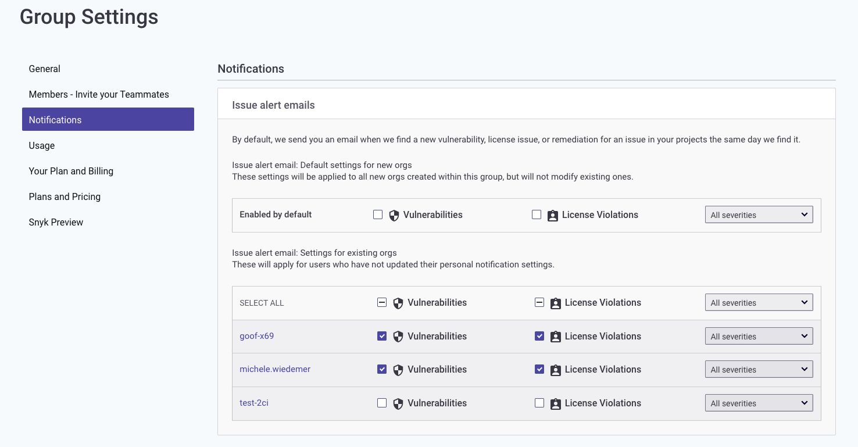Enable Vulnerabilities checkbox for new orgs default
The height and width of the screenshot is (447, 858).
click(378, 214)
